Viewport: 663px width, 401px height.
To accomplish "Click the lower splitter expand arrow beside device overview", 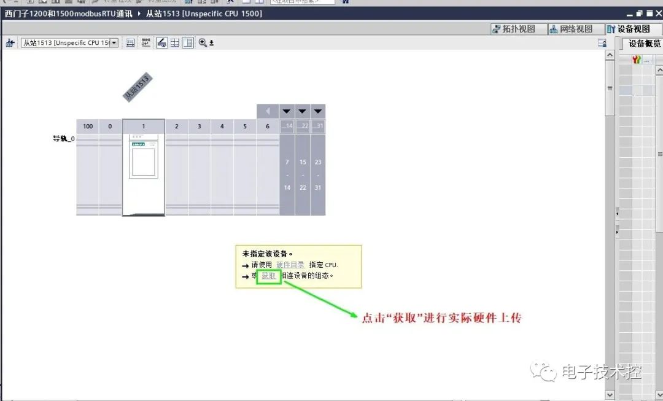I will click(618, 232).
